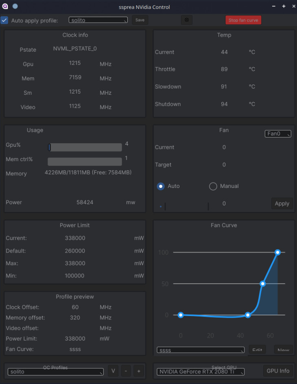Click the NVML_PSTATE_0 value
Image resolution: width=297 pixels, height=384 pixels.
tap(75, 48)
